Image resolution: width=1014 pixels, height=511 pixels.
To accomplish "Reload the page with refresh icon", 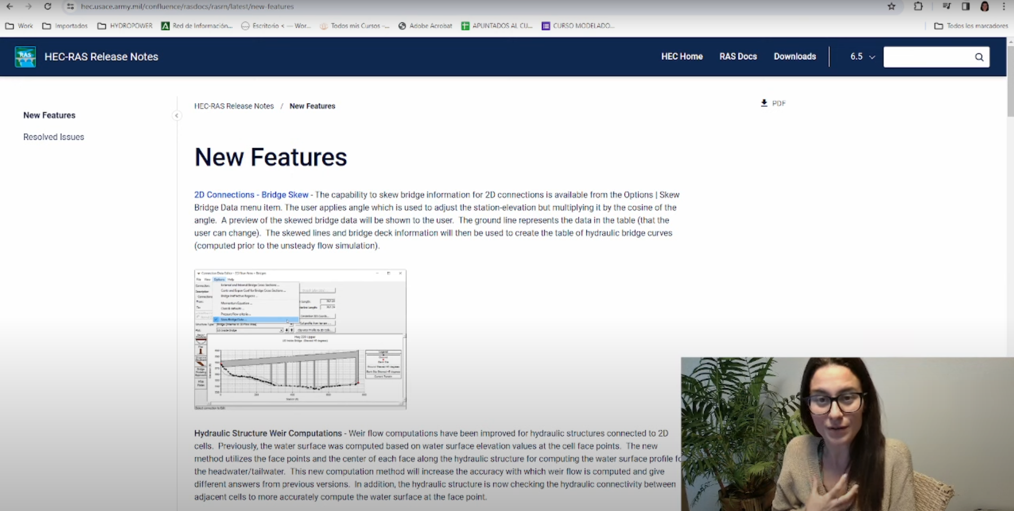I will 48,6.
